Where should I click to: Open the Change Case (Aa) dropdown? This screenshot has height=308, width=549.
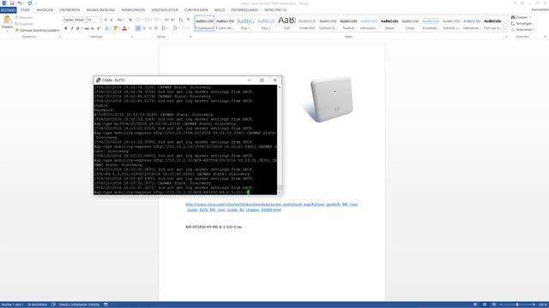pyautogui.click(x=120, y=20)
